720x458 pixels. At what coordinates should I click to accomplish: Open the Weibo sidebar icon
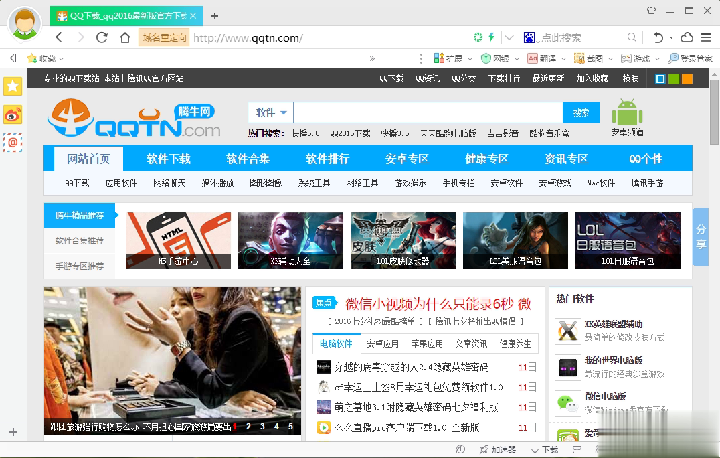coord(13,115)
